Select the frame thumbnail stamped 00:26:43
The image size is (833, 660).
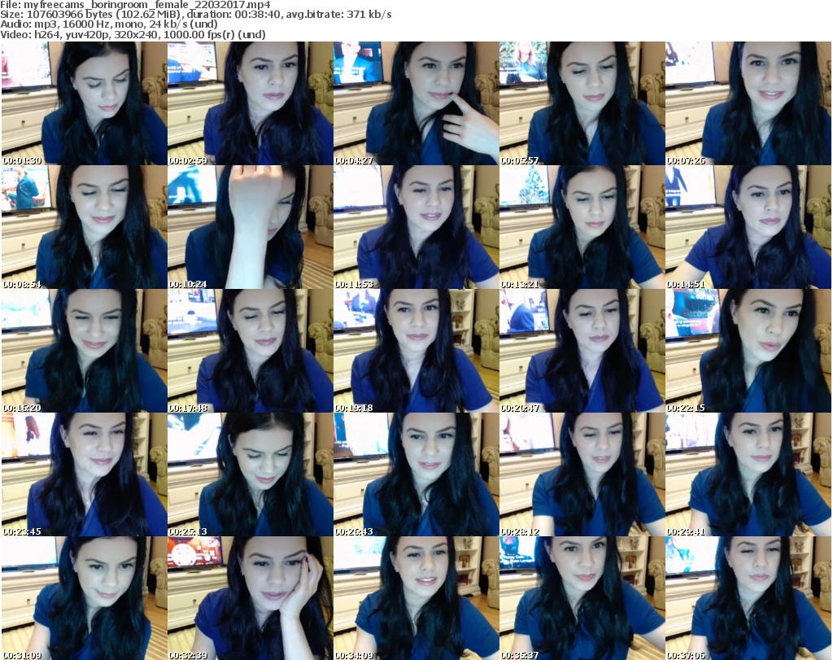(416, 474)
